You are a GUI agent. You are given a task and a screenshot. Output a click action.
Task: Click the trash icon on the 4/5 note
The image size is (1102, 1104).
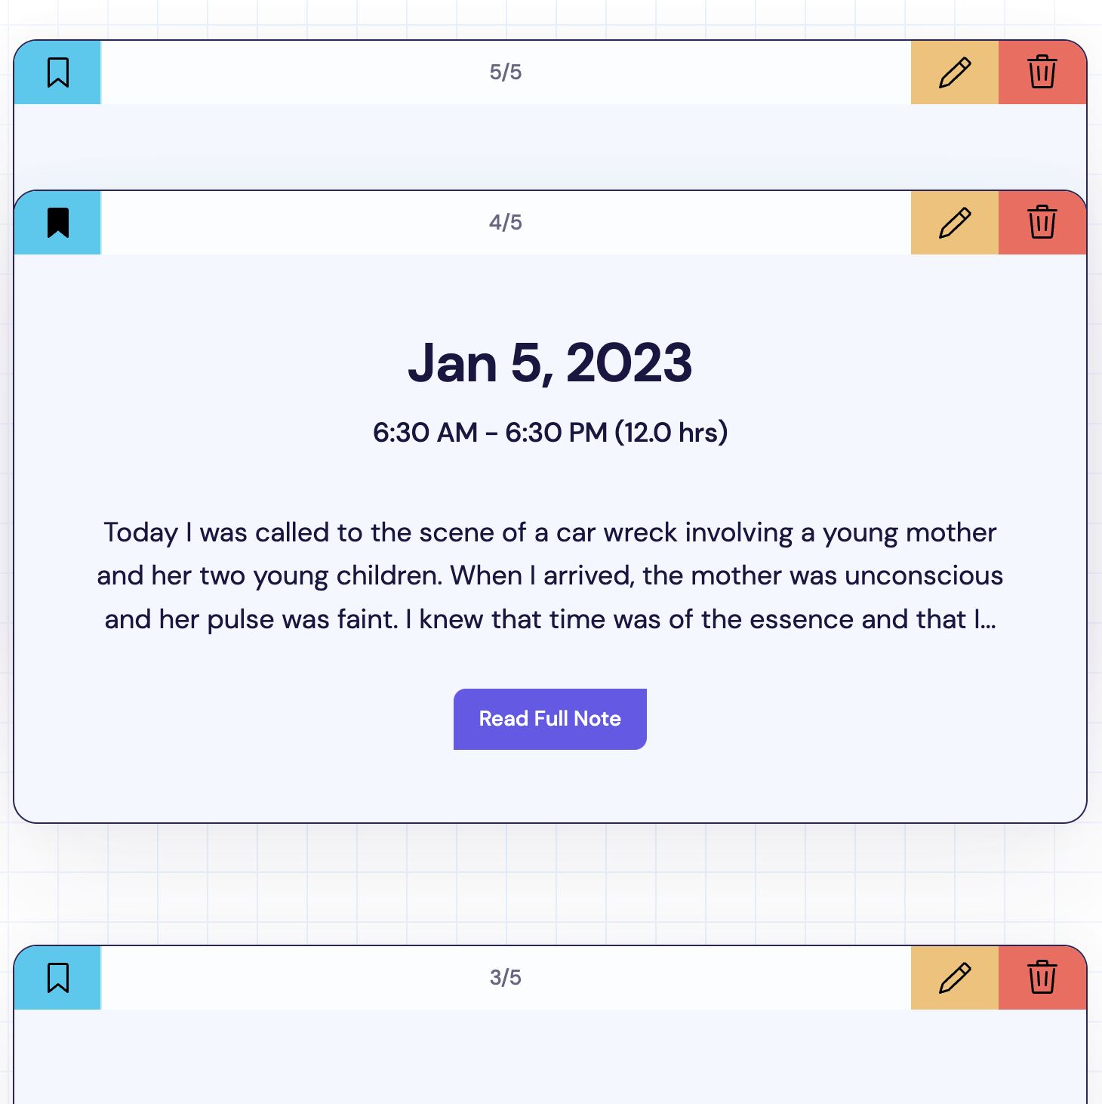point(1042,223)
